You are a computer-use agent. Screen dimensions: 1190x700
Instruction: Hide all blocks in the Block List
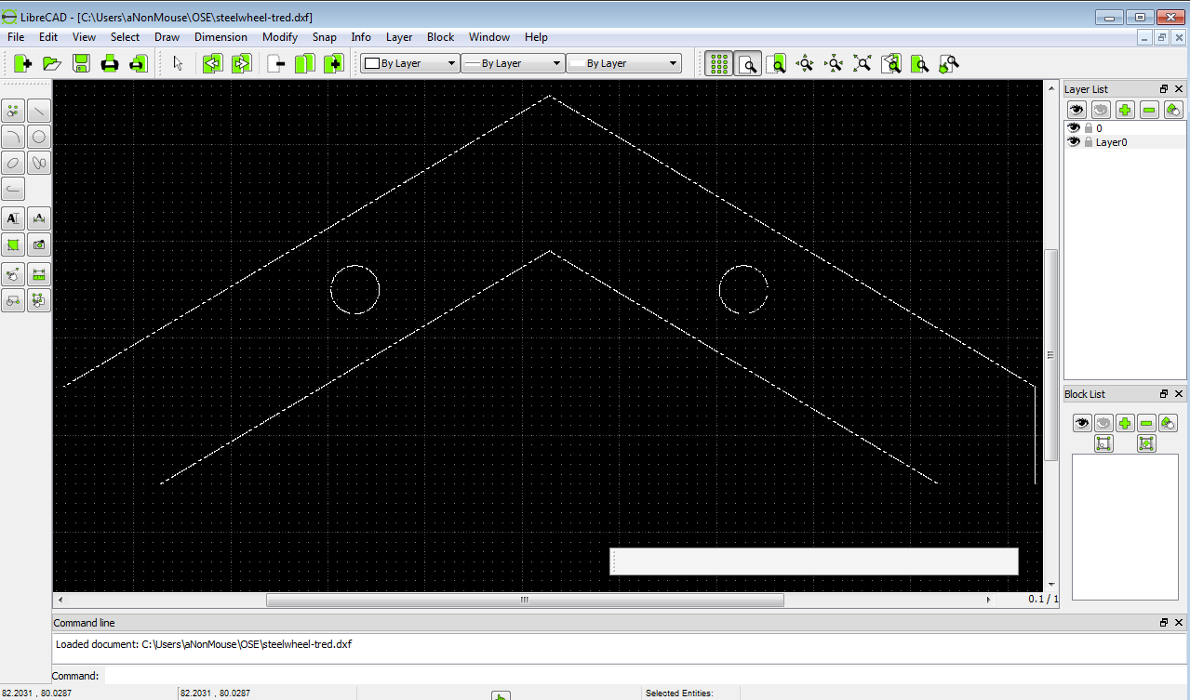pyautogui.click(x=1103, y=423)
